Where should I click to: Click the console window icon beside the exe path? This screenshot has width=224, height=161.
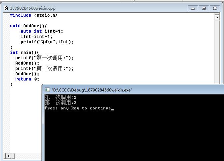[47, 90]
